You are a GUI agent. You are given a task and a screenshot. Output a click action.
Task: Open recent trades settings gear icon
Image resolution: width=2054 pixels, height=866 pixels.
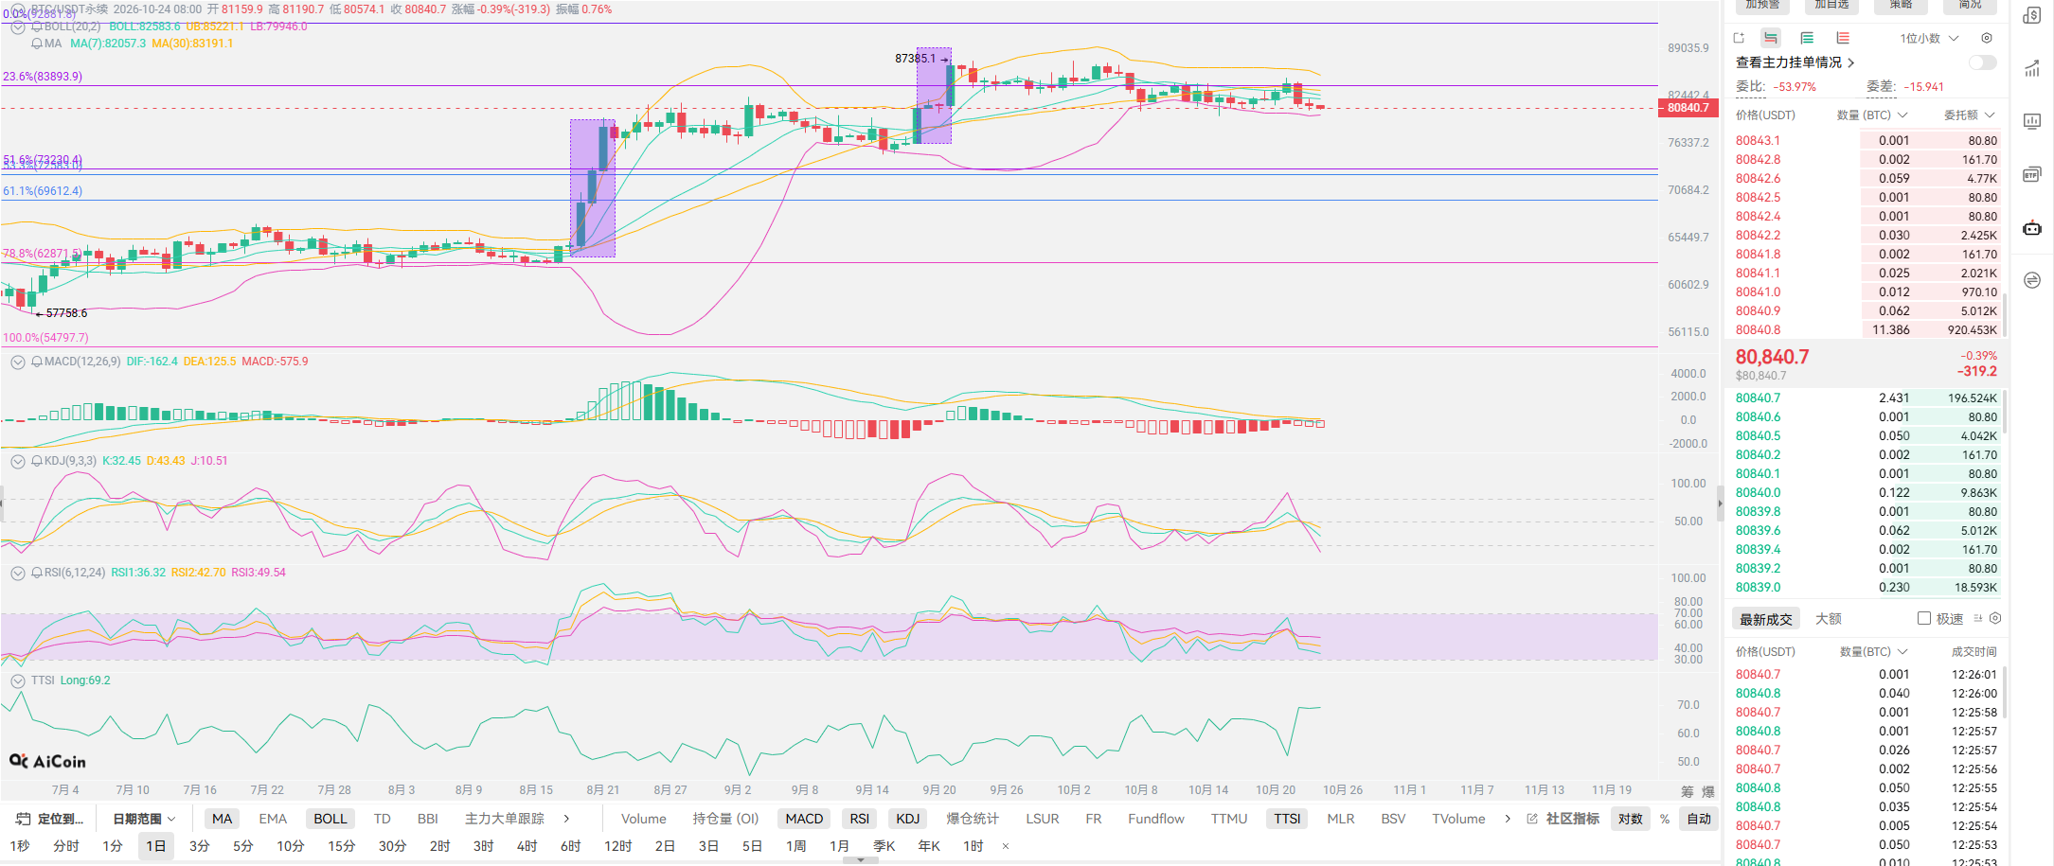[x=1995, y=618]
